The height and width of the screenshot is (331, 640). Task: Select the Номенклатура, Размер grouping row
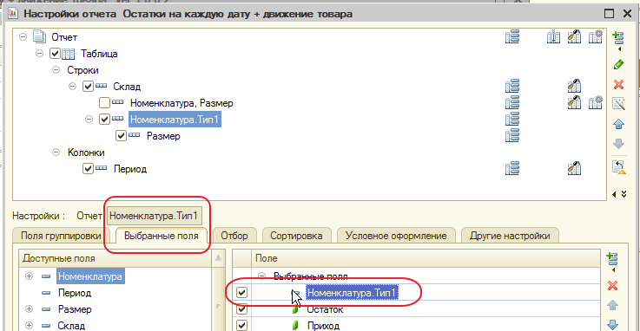(181, 103)
